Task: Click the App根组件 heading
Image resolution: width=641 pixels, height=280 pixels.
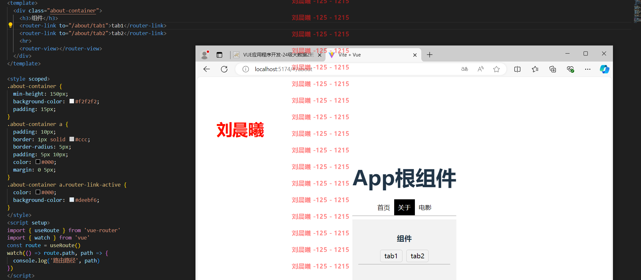Action: point(404,179)
